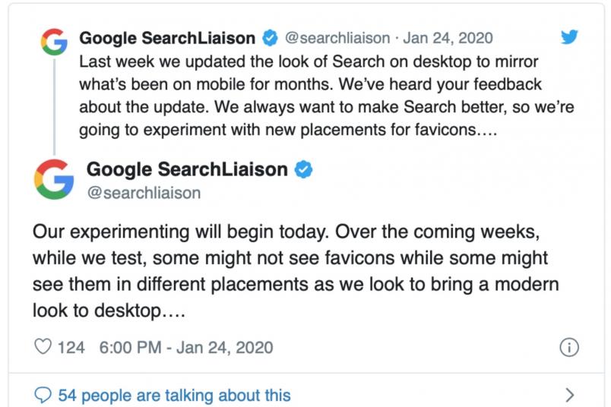Click main tweet text 'Our experimenting will begin today'
This screenshot has width=611, height=407.
click(x=181, y=232)
